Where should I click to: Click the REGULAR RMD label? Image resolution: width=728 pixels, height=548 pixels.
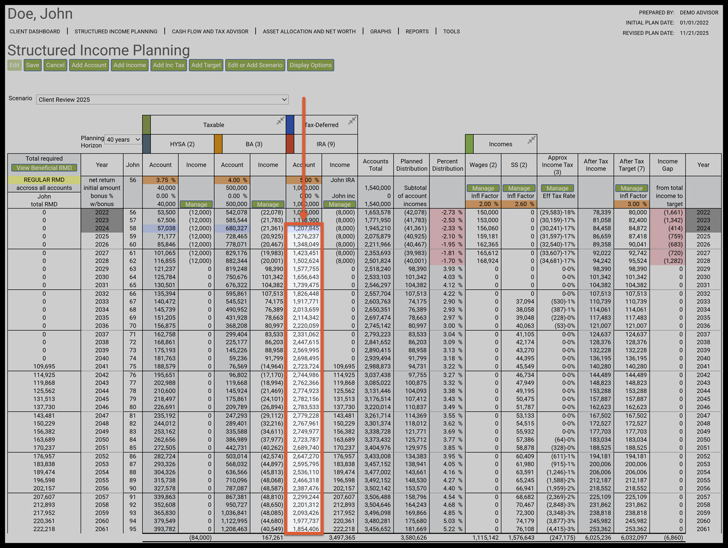coord(44,180)
